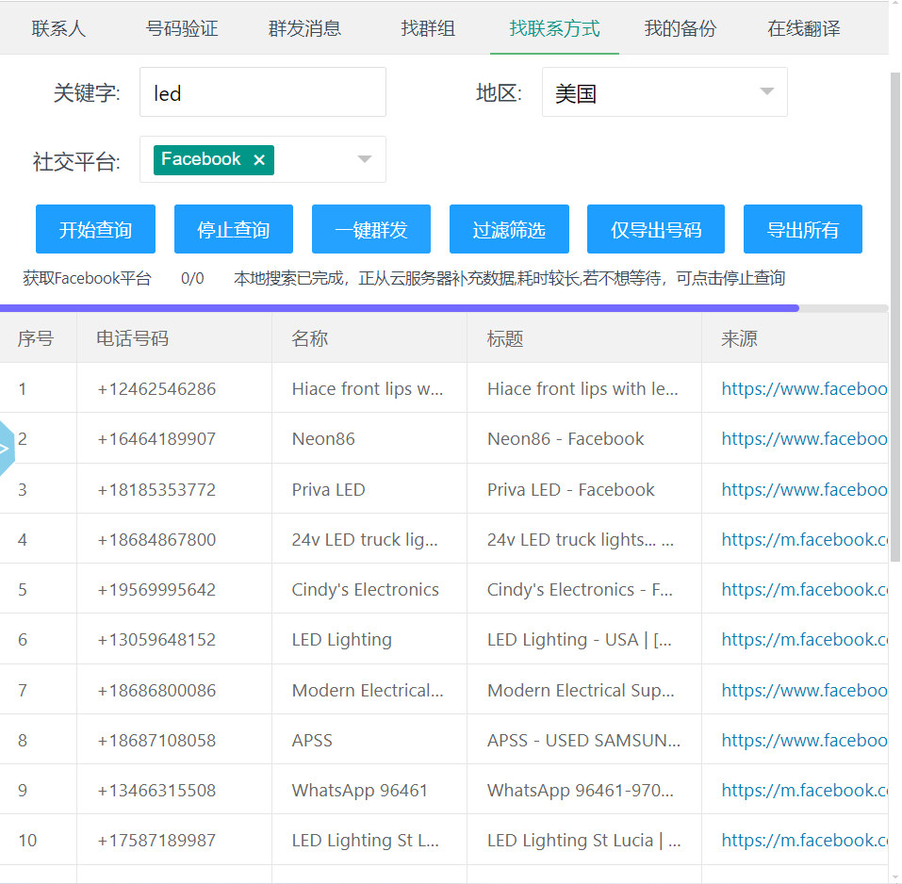Click the 一键群发 button
The image size is (902, 884).
[371, 230]
